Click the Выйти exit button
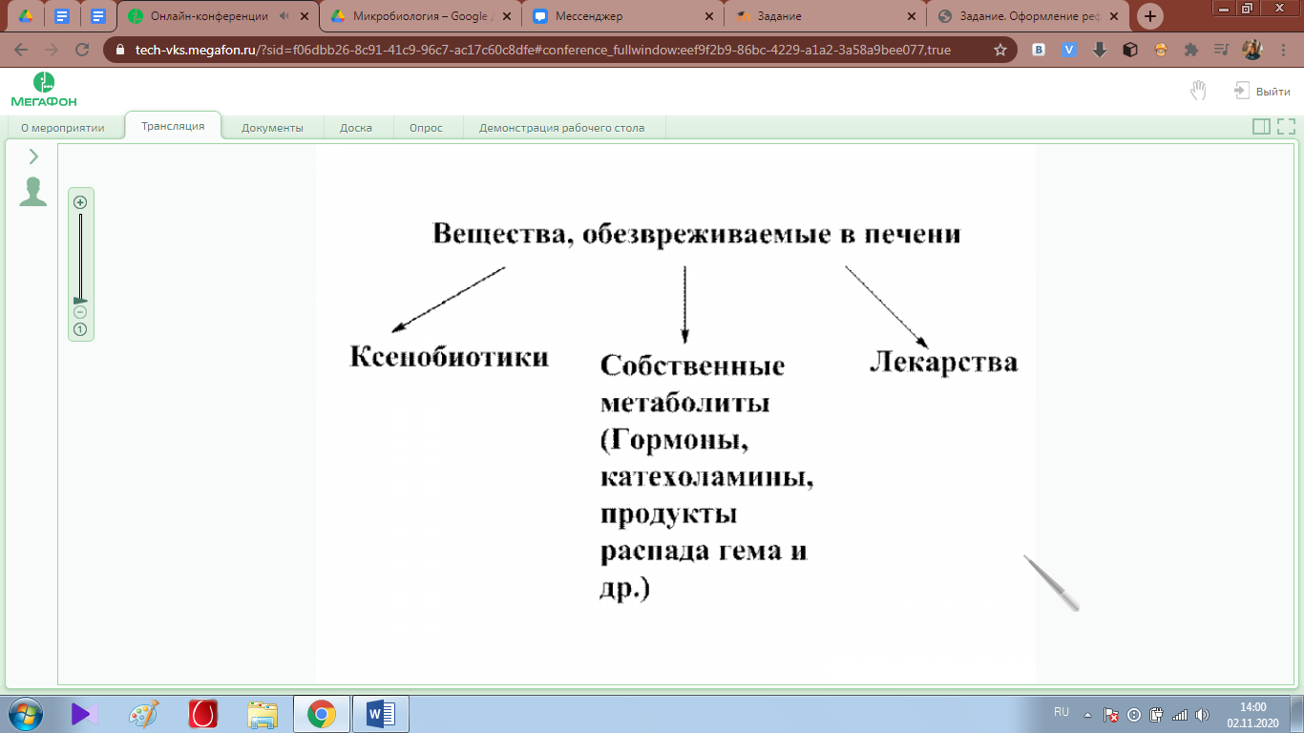The width and height of the screenshot is (1304, 733). (1262, 91)
